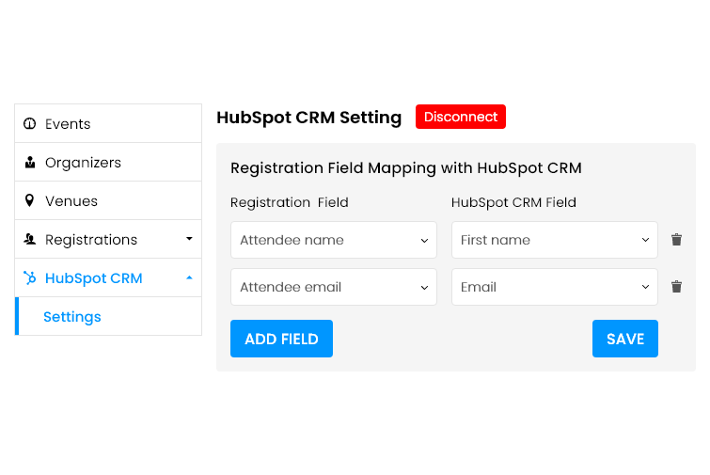The width and height of the screenshot is (710, 475).
Task: Open the Organizers menu item
Action: click(x=108, y=162)
